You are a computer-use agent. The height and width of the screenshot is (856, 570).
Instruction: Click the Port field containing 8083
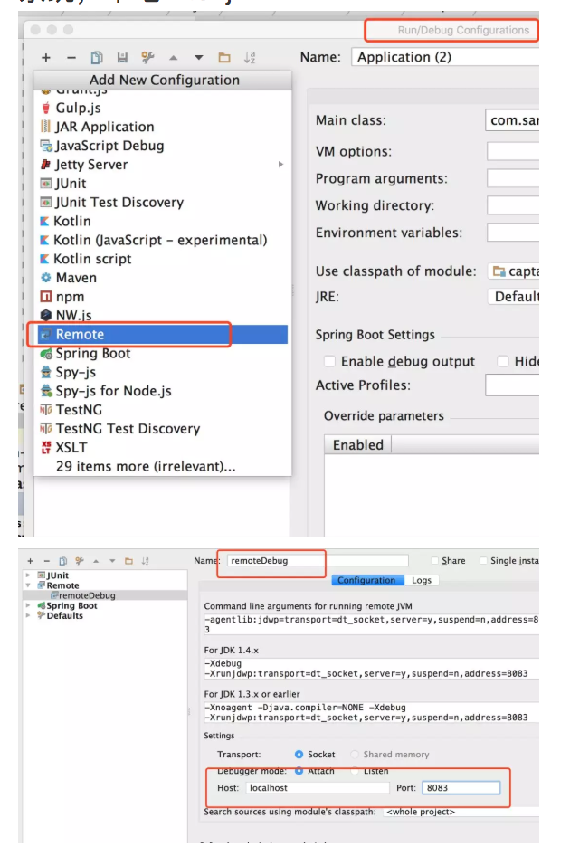coord(461,788)
